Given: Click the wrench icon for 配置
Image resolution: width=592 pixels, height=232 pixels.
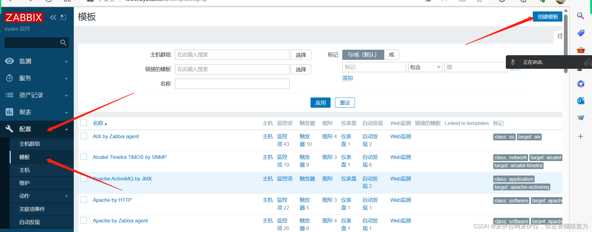Looking at the screenshot, I should tap(10, 129).
